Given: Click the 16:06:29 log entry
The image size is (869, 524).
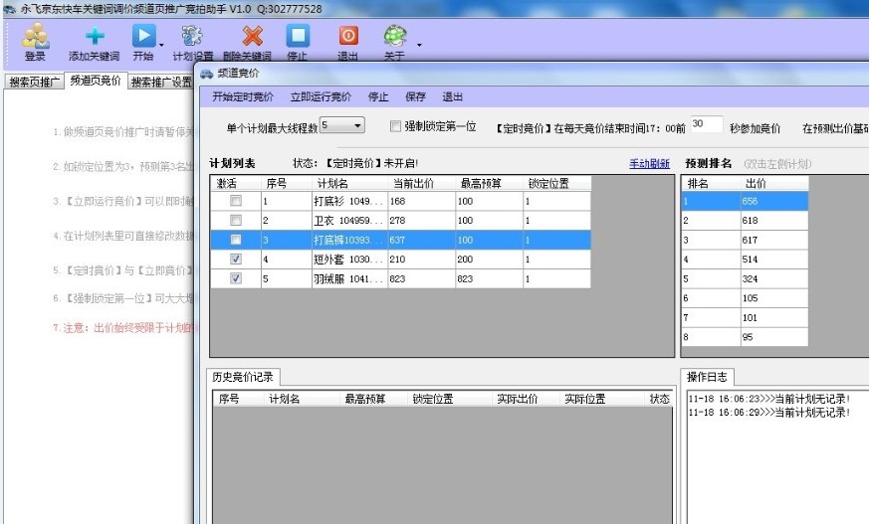Looking at the screenshot, I should point(769,413).
